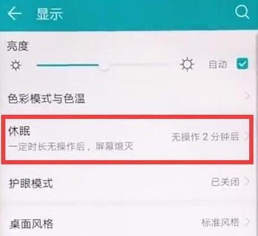Click the 一定时长无操作后，屏幕熄灭 description
Viewport: 258px width, 236px height.
point(71,146)
